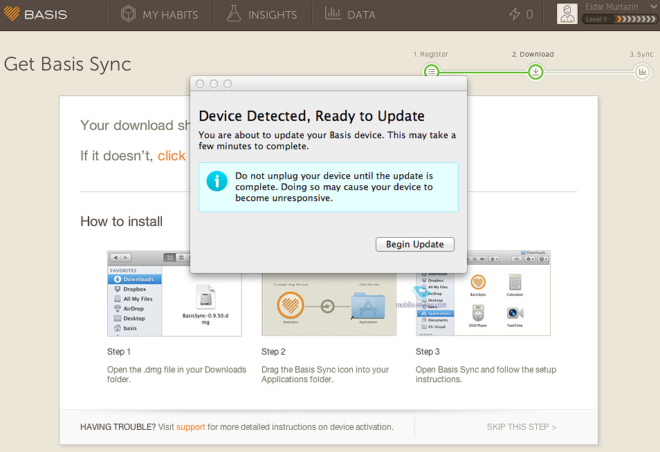Click the Eldar Murtazin user name
The height and width of the screenshot is (452, 660).
coord(611,7)
